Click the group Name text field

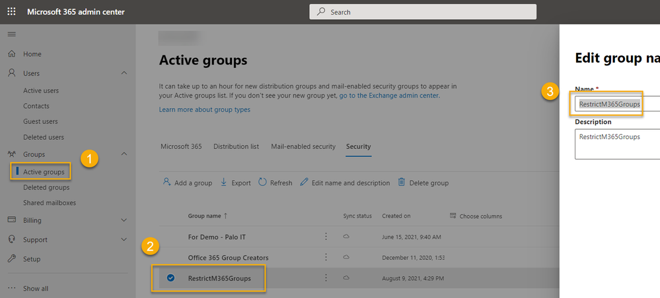[x=614, y=104]
